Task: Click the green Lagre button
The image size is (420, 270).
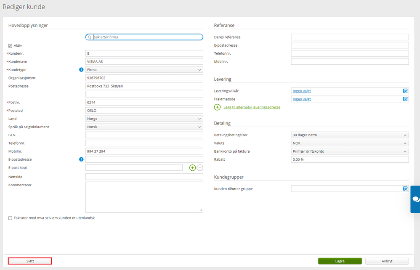Action: 340,261
